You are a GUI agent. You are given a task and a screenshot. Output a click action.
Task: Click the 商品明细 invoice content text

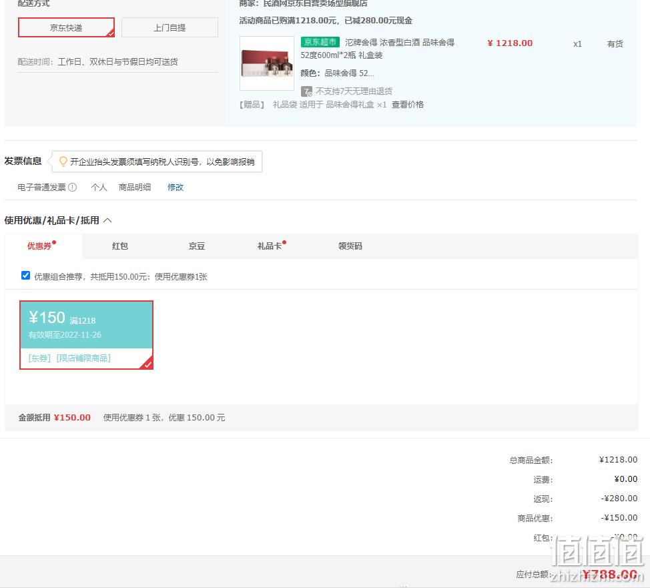pos(135,188)
